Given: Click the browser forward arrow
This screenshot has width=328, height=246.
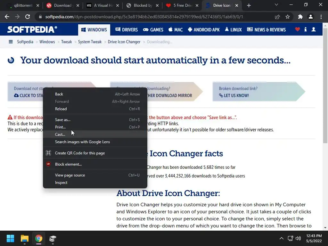Looking at the screenshot, I should coord(17,17).
